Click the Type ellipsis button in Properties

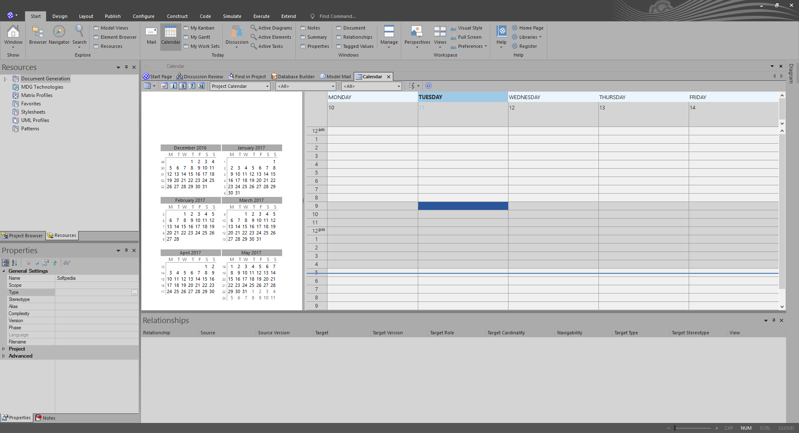[134, 293]
